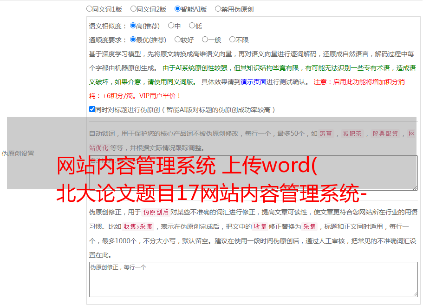Click the 伪原创设置 label
The image size is (423, 306).
click(x=18, y=153)
